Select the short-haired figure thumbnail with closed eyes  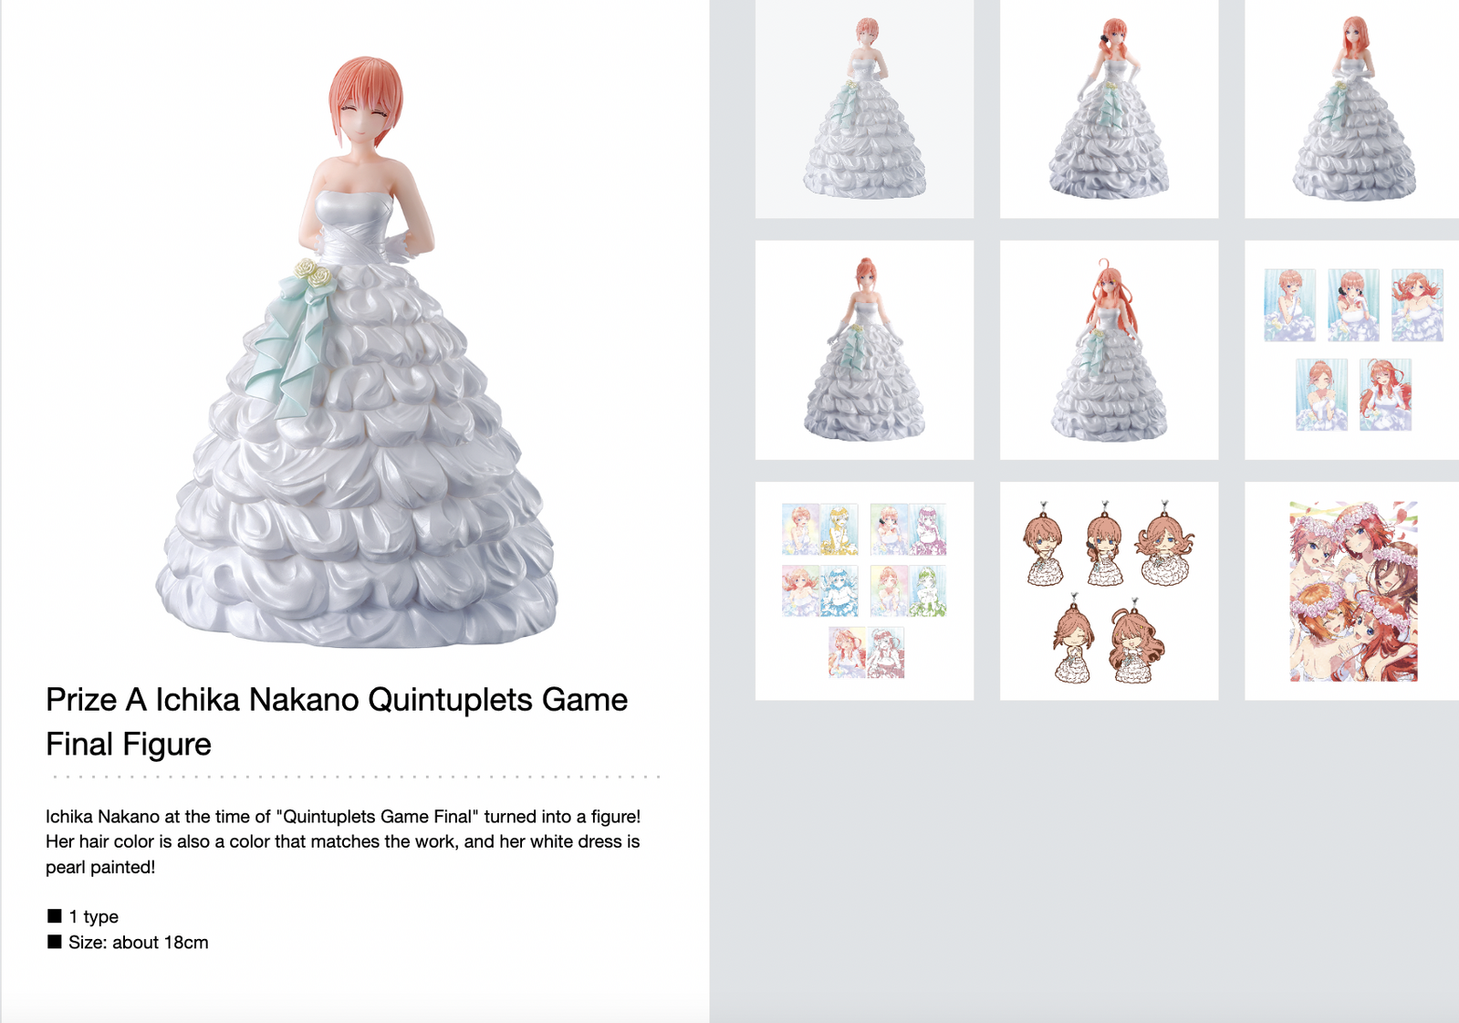coord(864,109)
